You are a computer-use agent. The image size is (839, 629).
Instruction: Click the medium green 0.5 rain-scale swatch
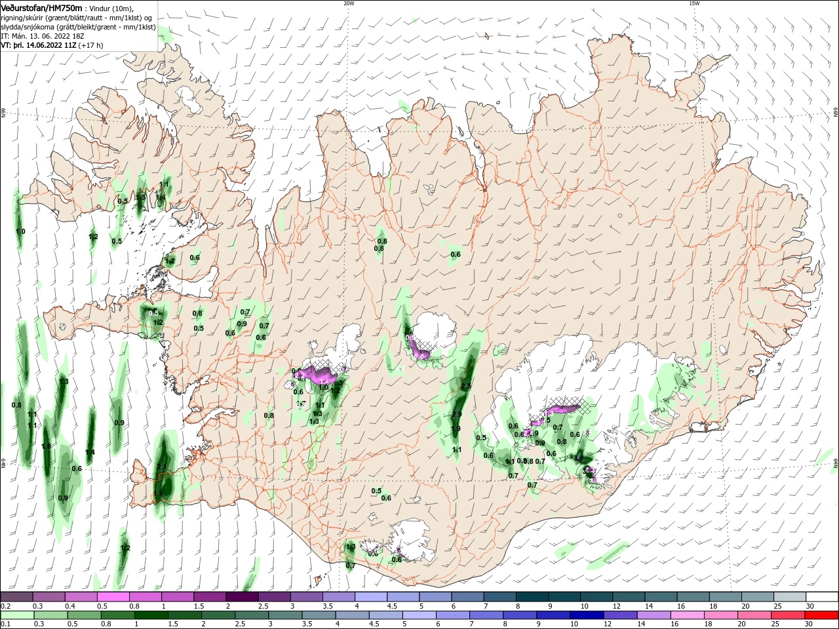(84, 615)
